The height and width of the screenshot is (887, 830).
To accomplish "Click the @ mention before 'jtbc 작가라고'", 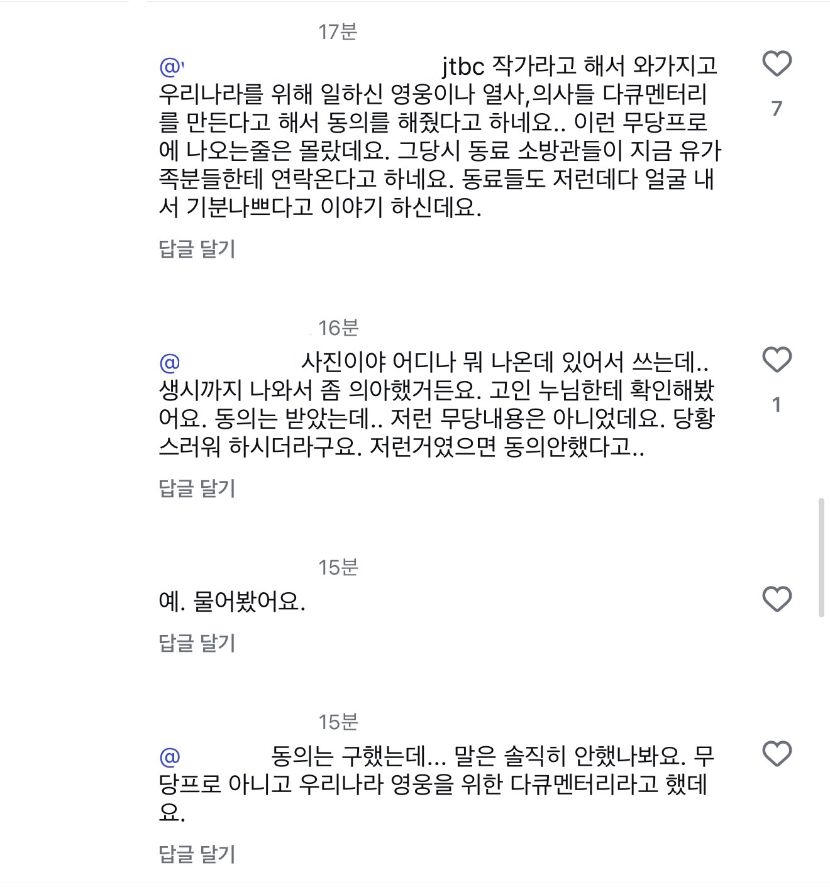I will coord(171,66).
